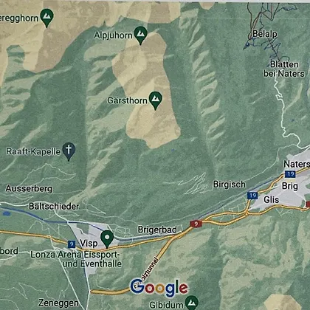Viewport: 310px width, 310px height.
Task: Click the red route 9 shield
Action: (x=196, y=224)
